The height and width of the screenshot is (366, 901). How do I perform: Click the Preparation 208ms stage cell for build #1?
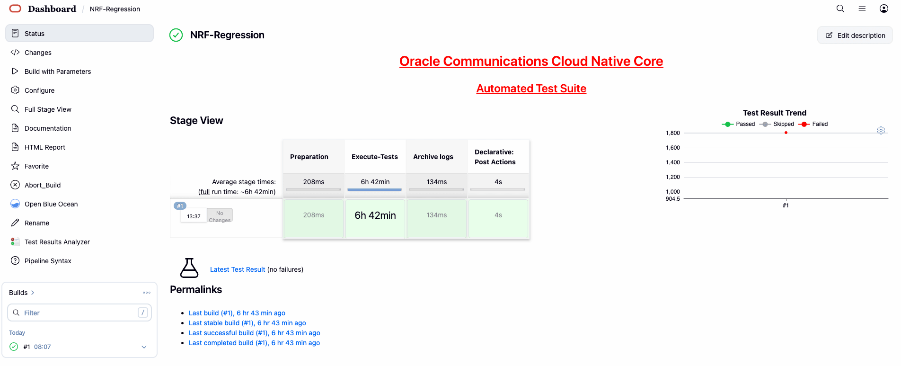coord(314,219)
